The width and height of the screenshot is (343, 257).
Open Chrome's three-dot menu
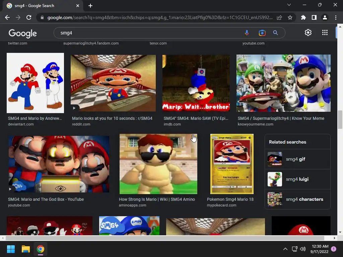click(x=336, y=17)
